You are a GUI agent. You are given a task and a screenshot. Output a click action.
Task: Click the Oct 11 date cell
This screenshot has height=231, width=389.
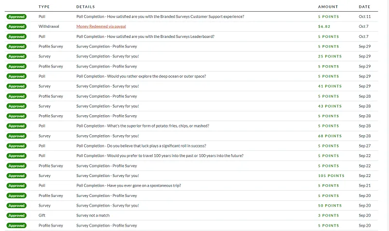point(364,17)
